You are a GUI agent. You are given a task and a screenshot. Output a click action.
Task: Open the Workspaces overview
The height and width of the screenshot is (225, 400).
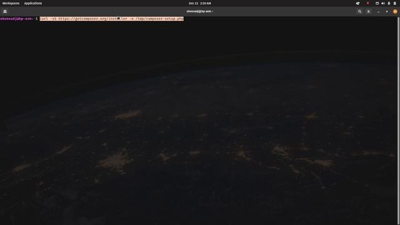[11, 3]
